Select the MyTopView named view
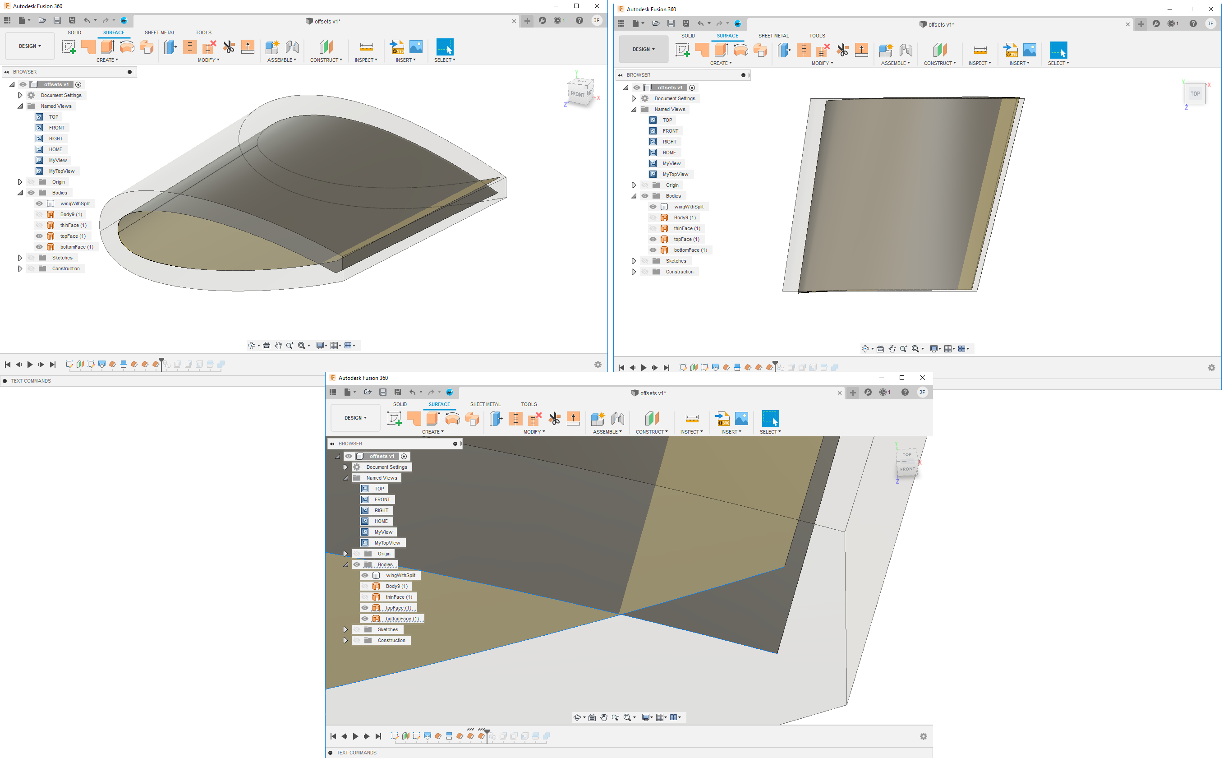 [61, 171]
